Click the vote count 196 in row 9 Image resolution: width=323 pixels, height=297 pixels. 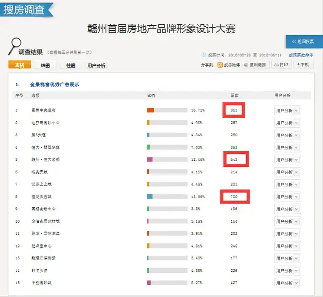point(234,209)
